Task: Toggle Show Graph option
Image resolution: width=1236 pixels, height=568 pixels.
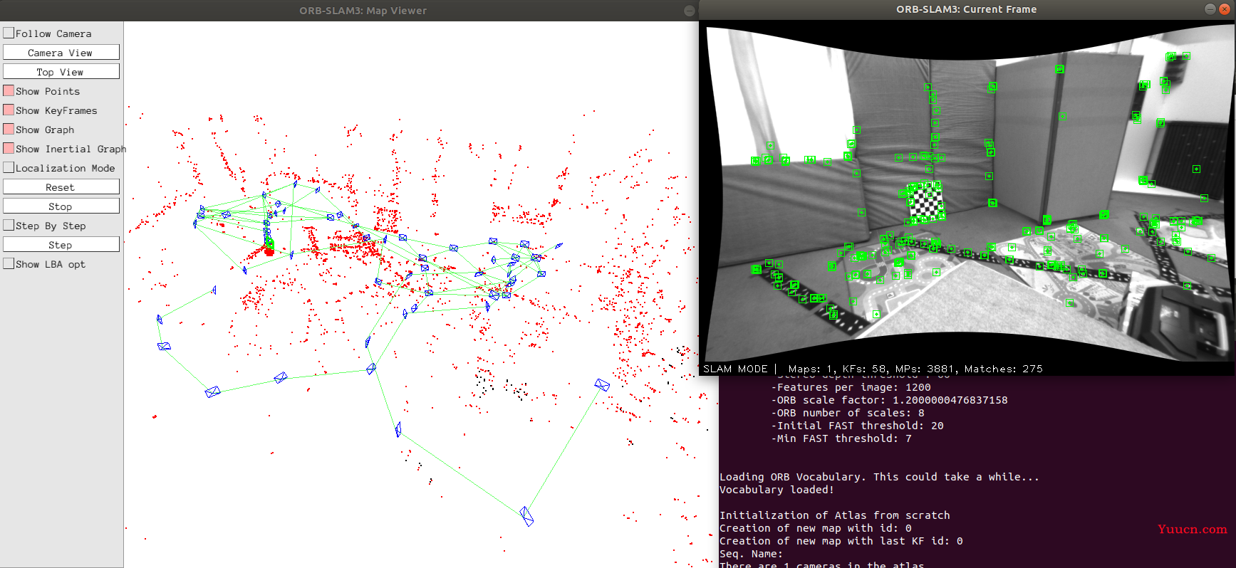Action: 9,129
